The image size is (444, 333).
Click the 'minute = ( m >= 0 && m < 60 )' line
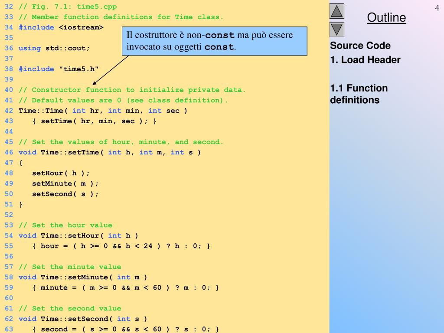125,288
